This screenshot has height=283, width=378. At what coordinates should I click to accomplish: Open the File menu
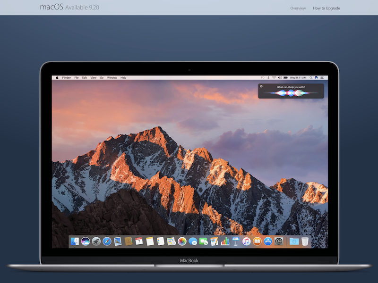[77, 77]
